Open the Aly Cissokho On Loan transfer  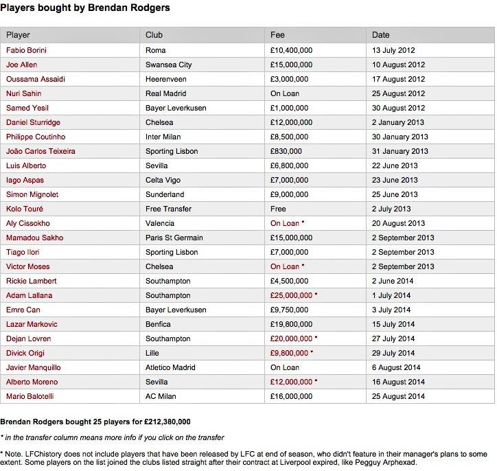(285, 223)
